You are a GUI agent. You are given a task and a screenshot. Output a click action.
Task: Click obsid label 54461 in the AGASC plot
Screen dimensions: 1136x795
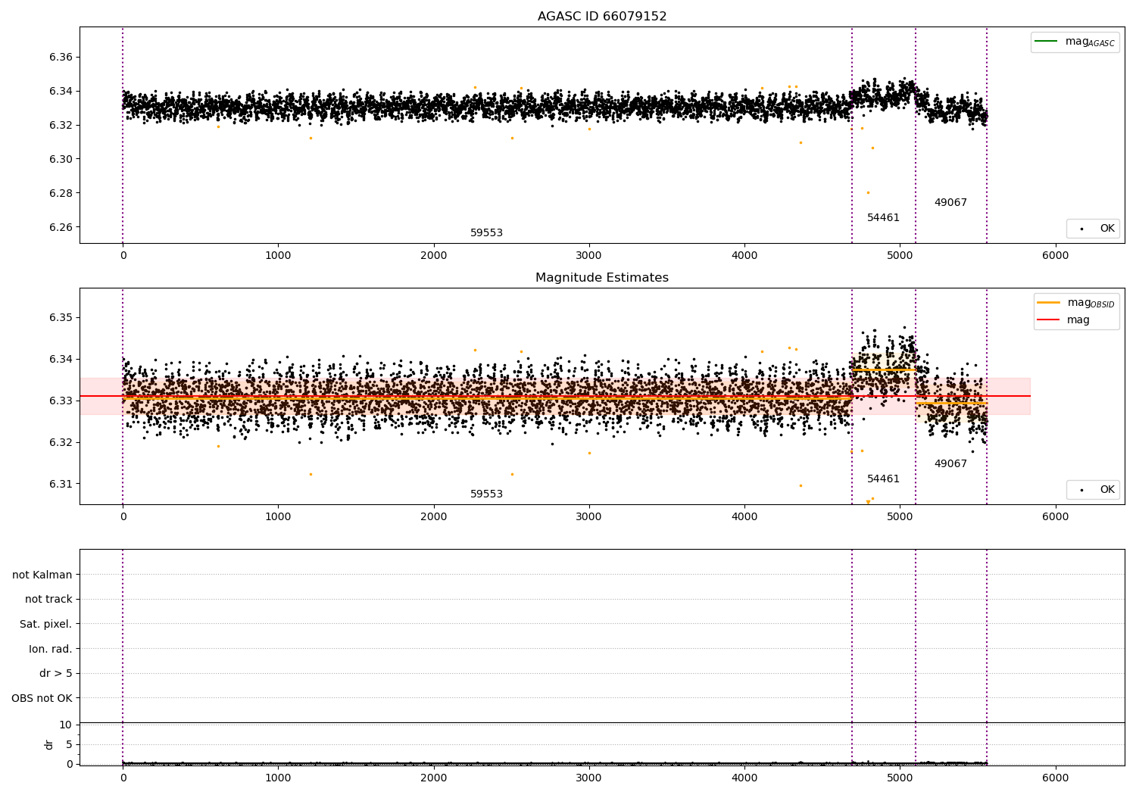tap(883, 218)
